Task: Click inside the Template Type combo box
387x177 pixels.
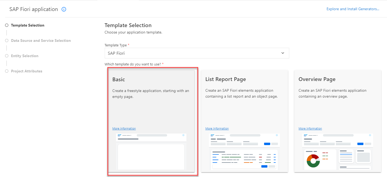Action: 187,53
